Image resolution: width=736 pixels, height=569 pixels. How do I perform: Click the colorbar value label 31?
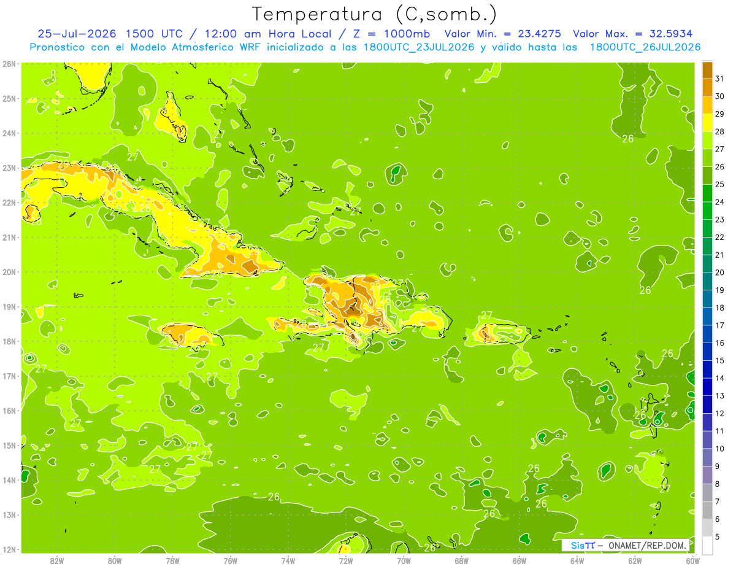[x=720, y=79]
